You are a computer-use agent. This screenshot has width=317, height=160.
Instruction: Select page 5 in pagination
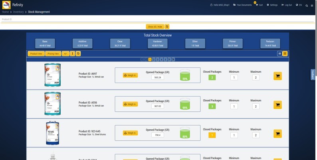point(165,59)
